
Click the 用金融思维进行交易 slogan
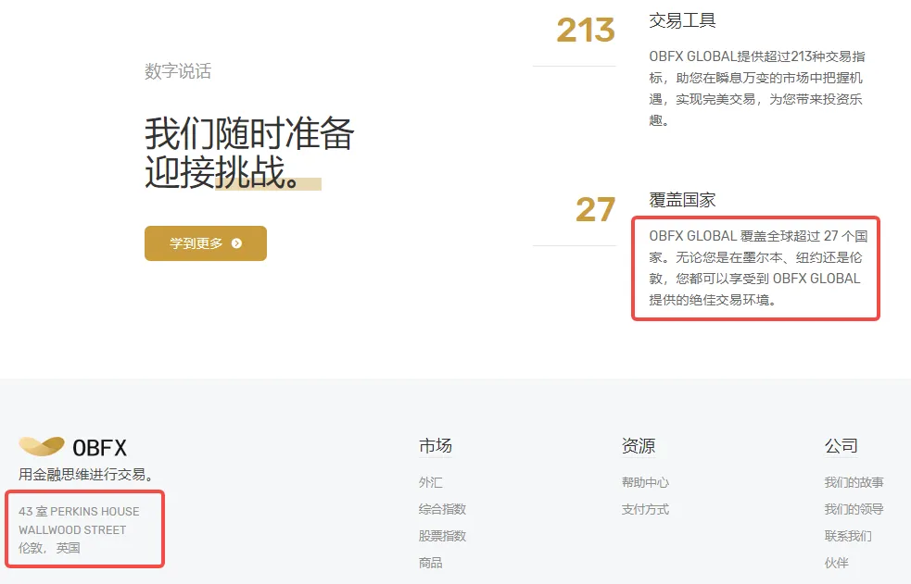pos(86,475)
